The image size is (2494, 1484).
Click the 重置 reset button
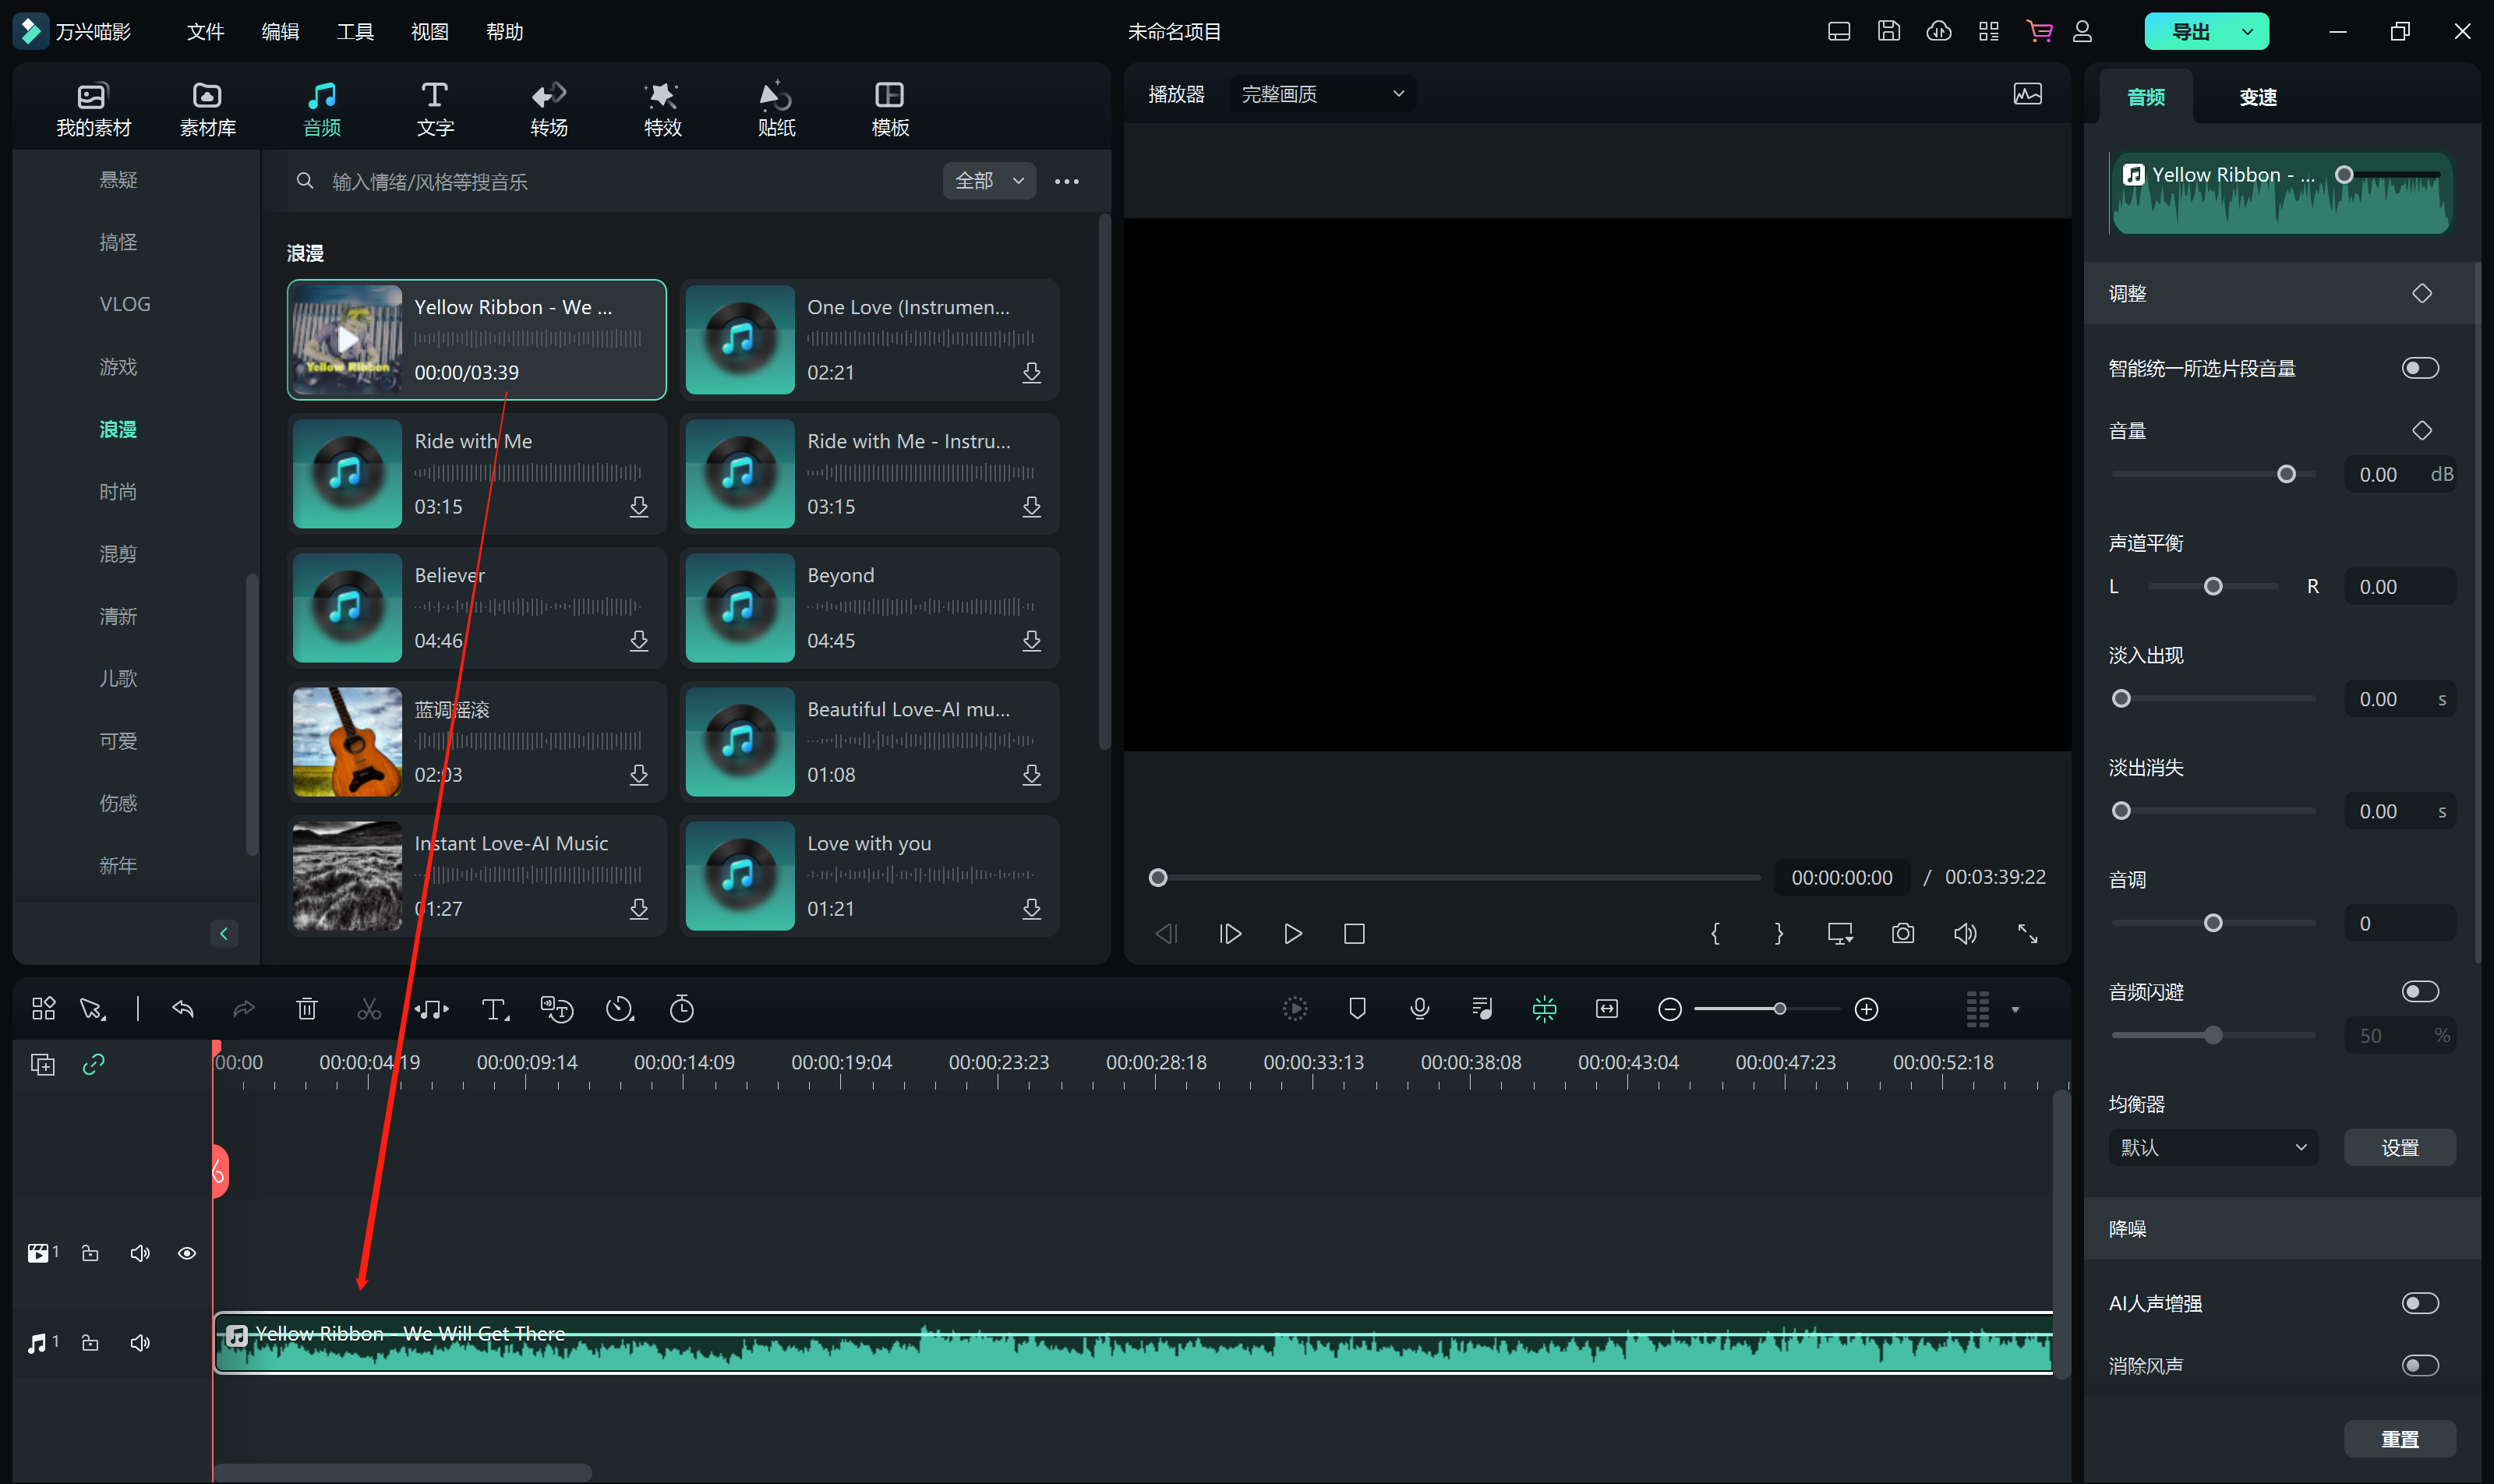(x=2398, y=1438)
